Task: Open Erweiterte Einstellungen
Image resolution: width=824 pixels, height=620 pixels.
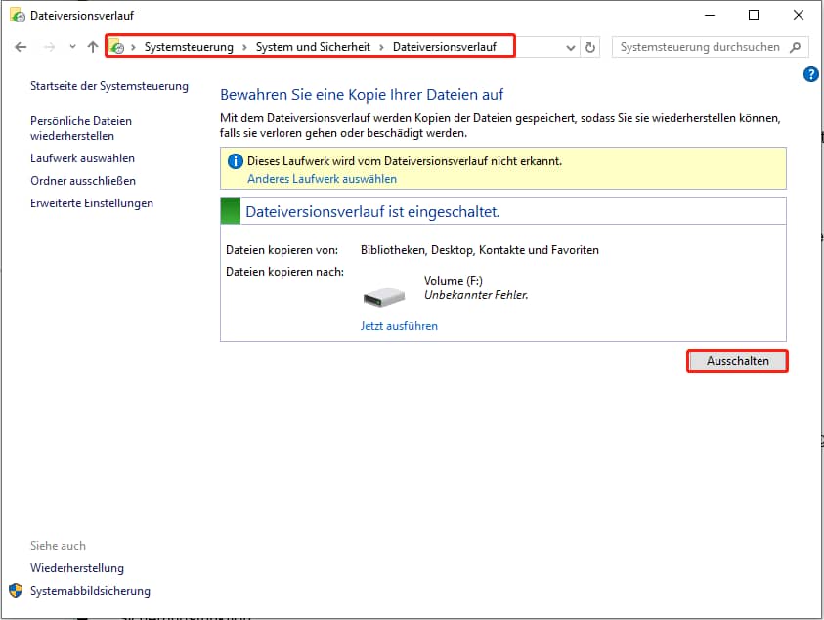Action: coord(92,203)
